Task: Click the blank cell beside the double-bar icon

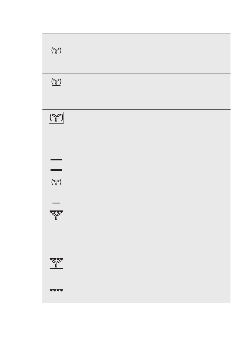Action: (147, 165)
